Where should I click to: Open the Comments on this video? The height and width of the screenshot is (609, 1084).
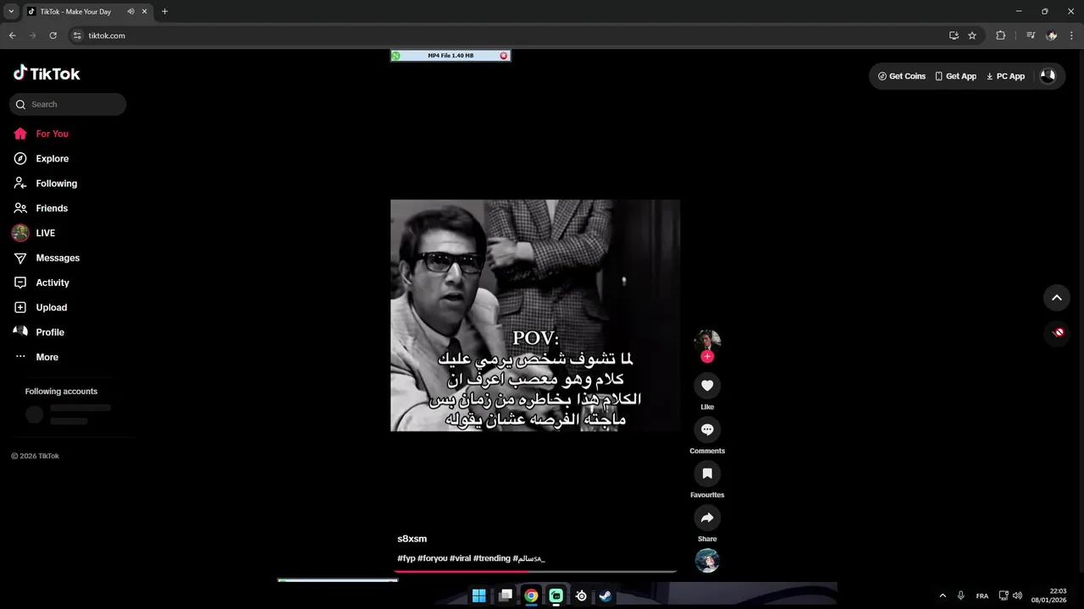(x=707, y=430)
